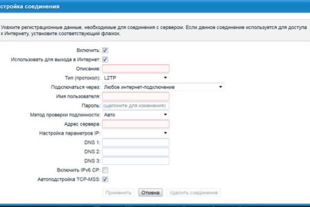Click the 'Пароль' field to change it
The image size is (310, 207).
tap(136, 106)
